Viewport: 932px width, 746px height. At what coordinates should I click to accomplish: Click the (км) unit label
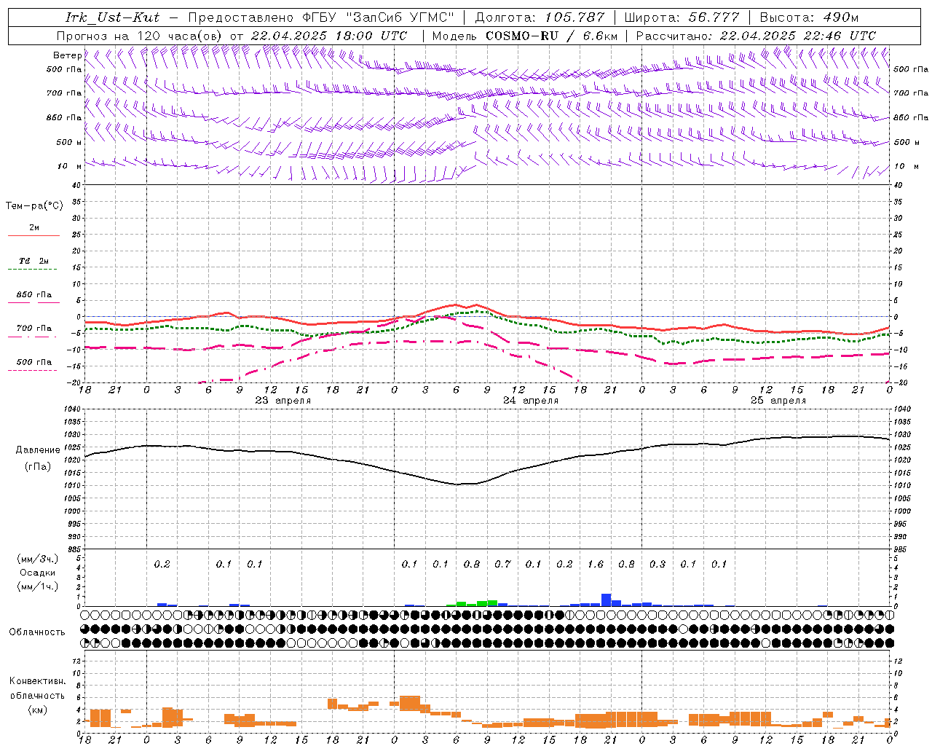click(37, 710)
